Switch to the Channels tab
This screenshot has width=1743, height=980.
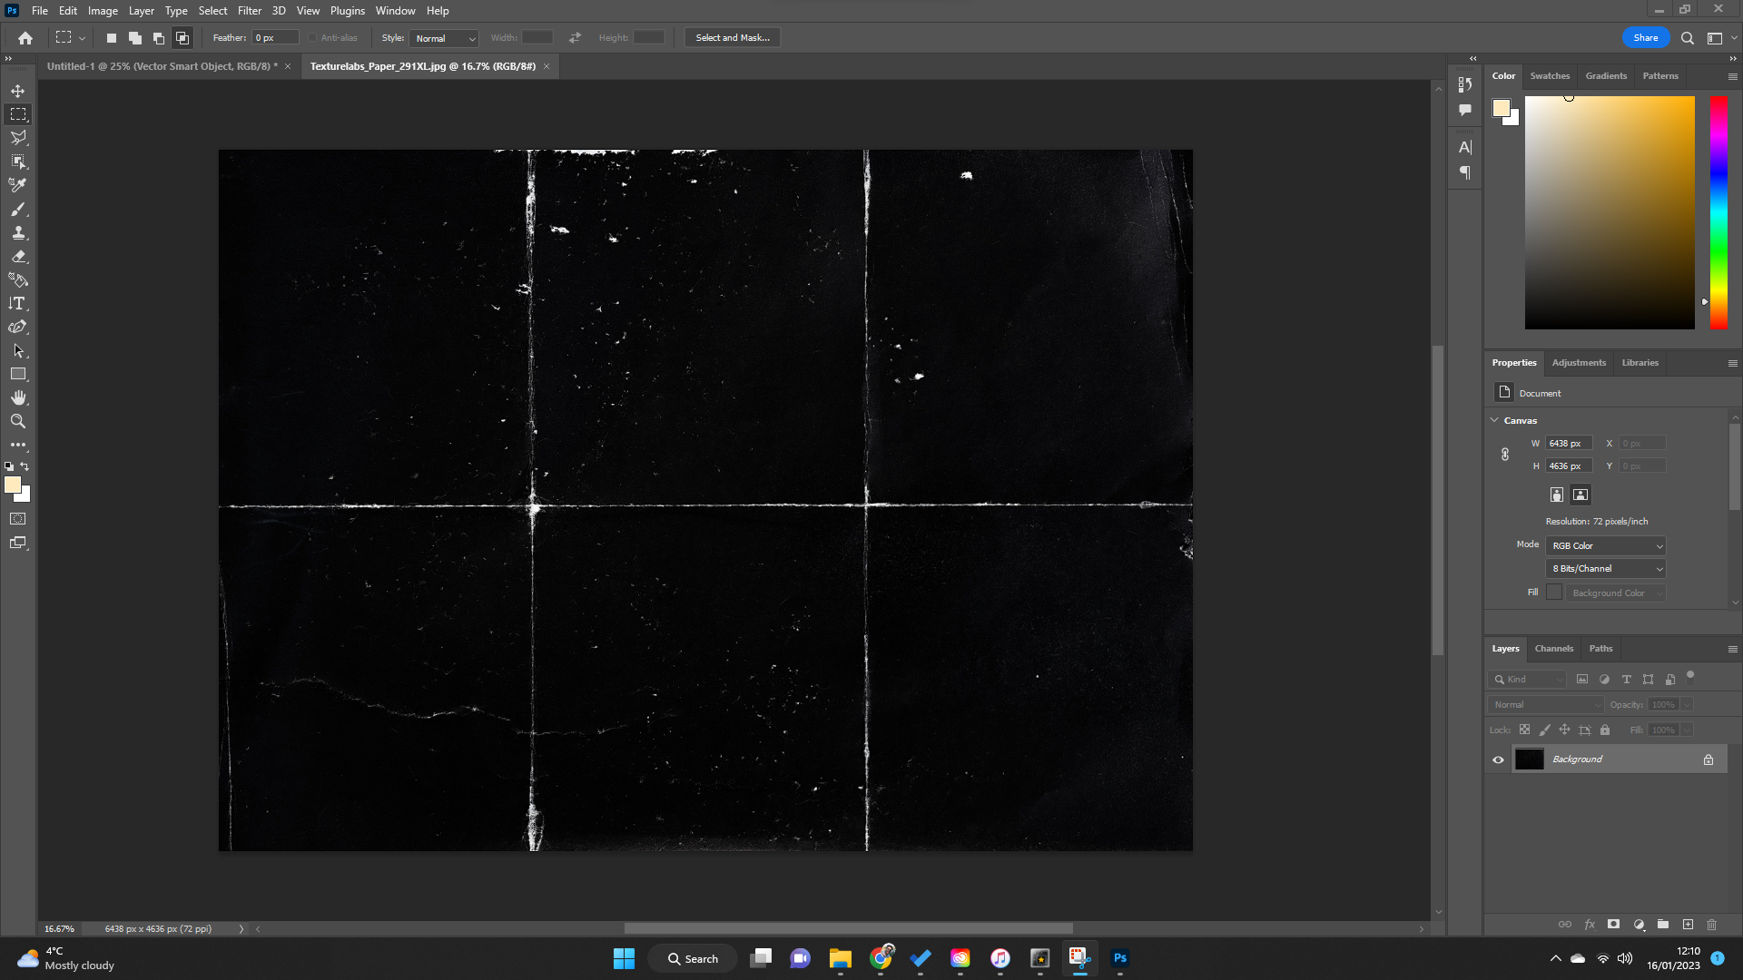point(1553,649)
